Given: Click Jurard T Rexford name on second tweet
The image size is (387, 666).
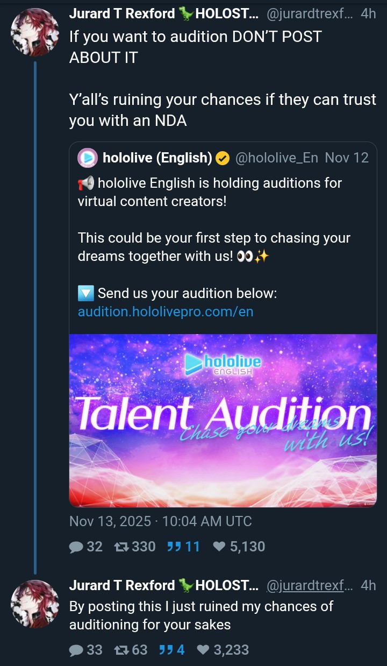Looking at the screenshot, I should coord(122,586).
